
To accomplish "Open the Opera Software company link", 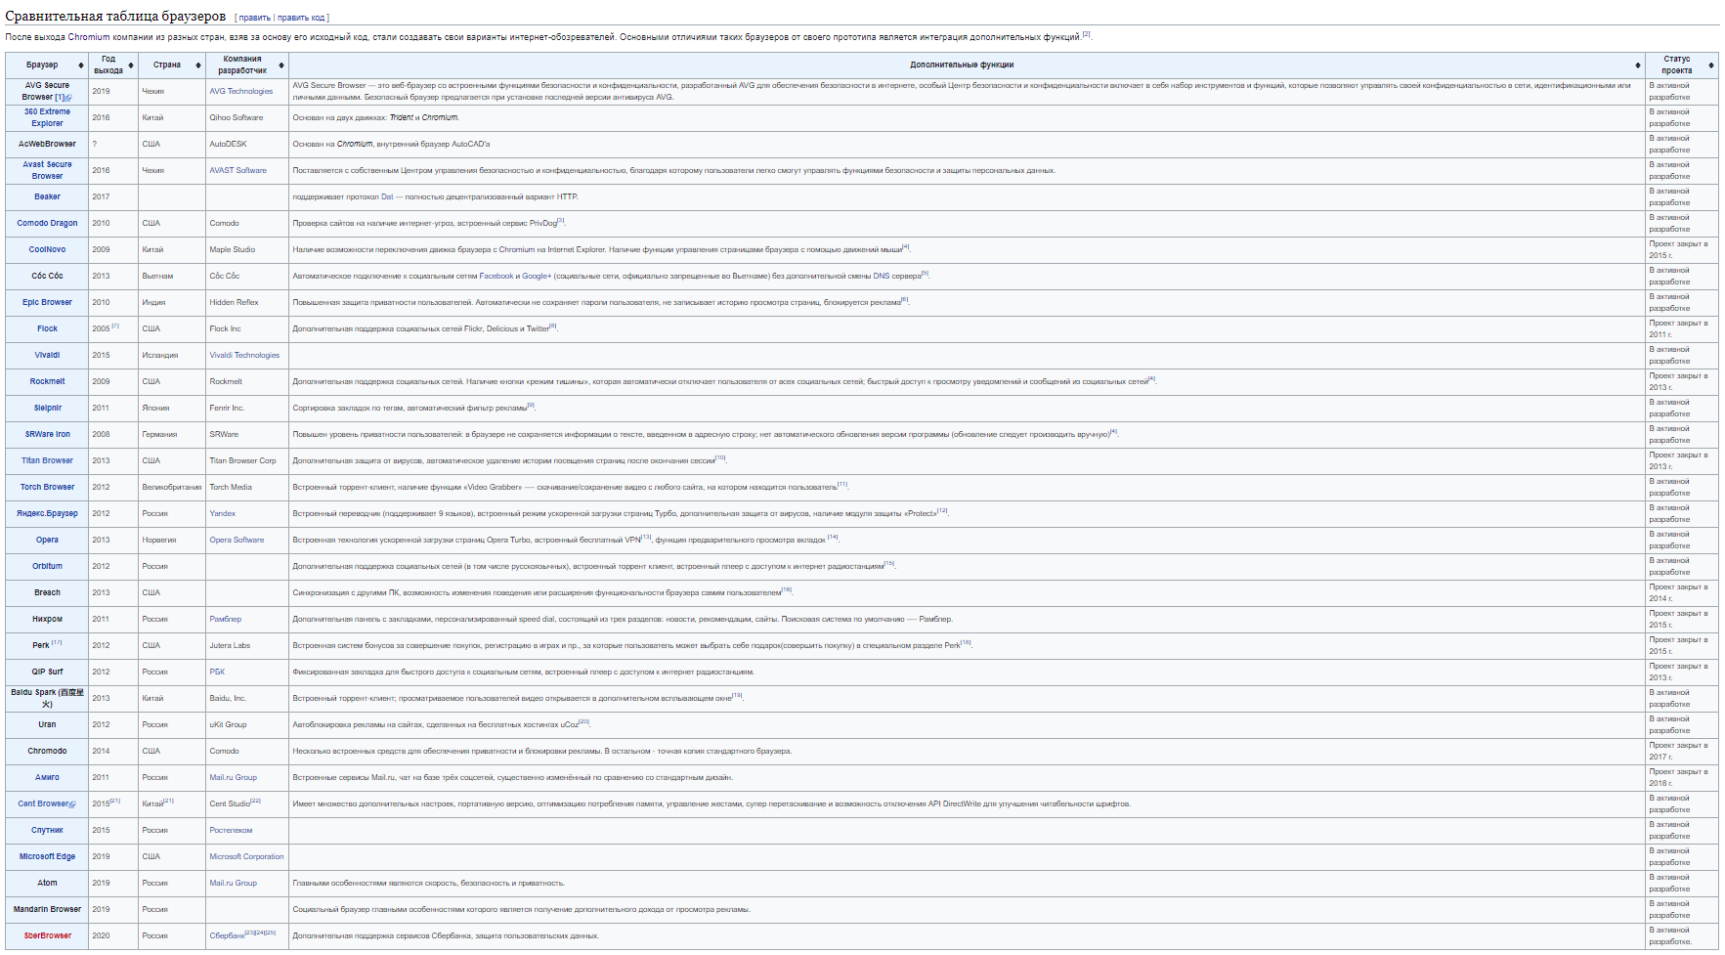I will 237,540.
